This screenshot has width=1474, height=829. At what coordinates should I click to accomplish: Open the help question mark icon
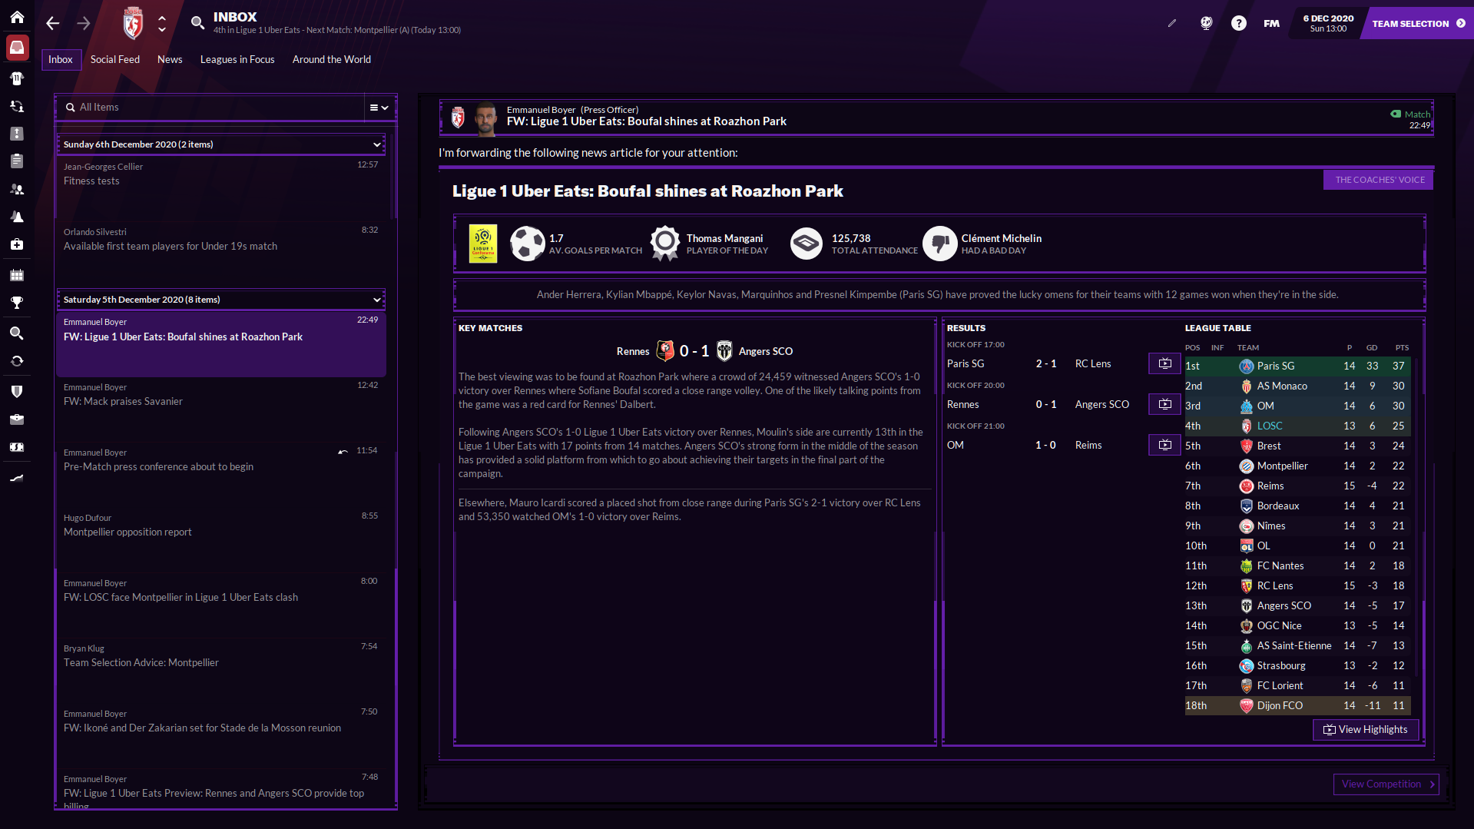tap(1238, 23)
